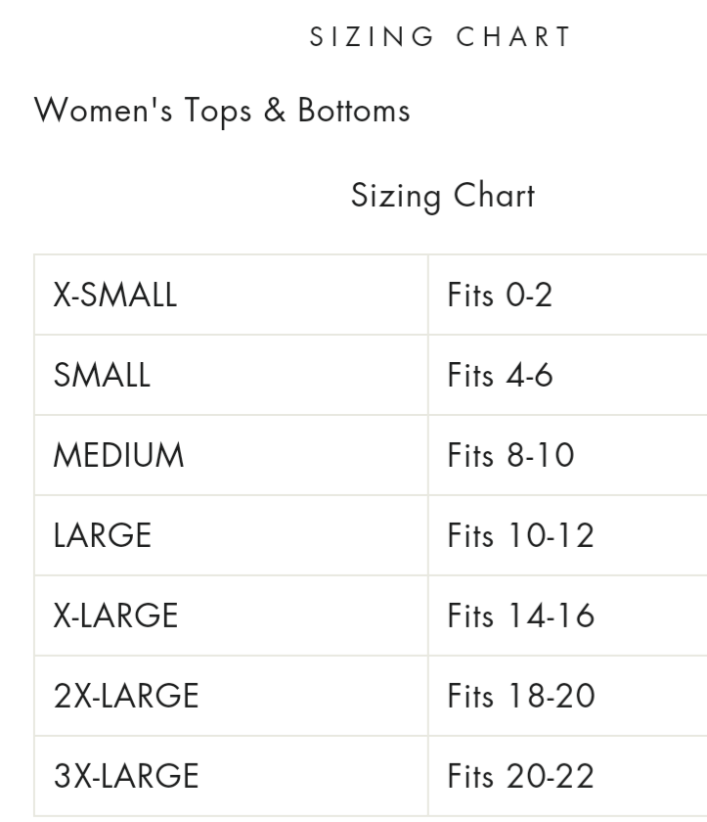Select the Sizing Chart table caption
The height and width of the screenshot is (822, 707).
tap(442, 195)
